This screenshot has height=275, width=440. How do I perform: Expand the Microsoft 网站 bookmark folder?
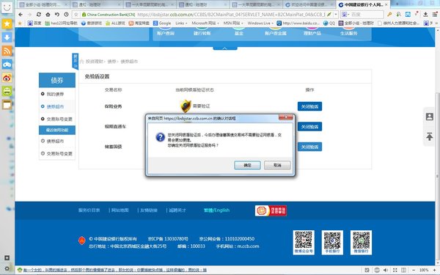(x=205, y=23)
